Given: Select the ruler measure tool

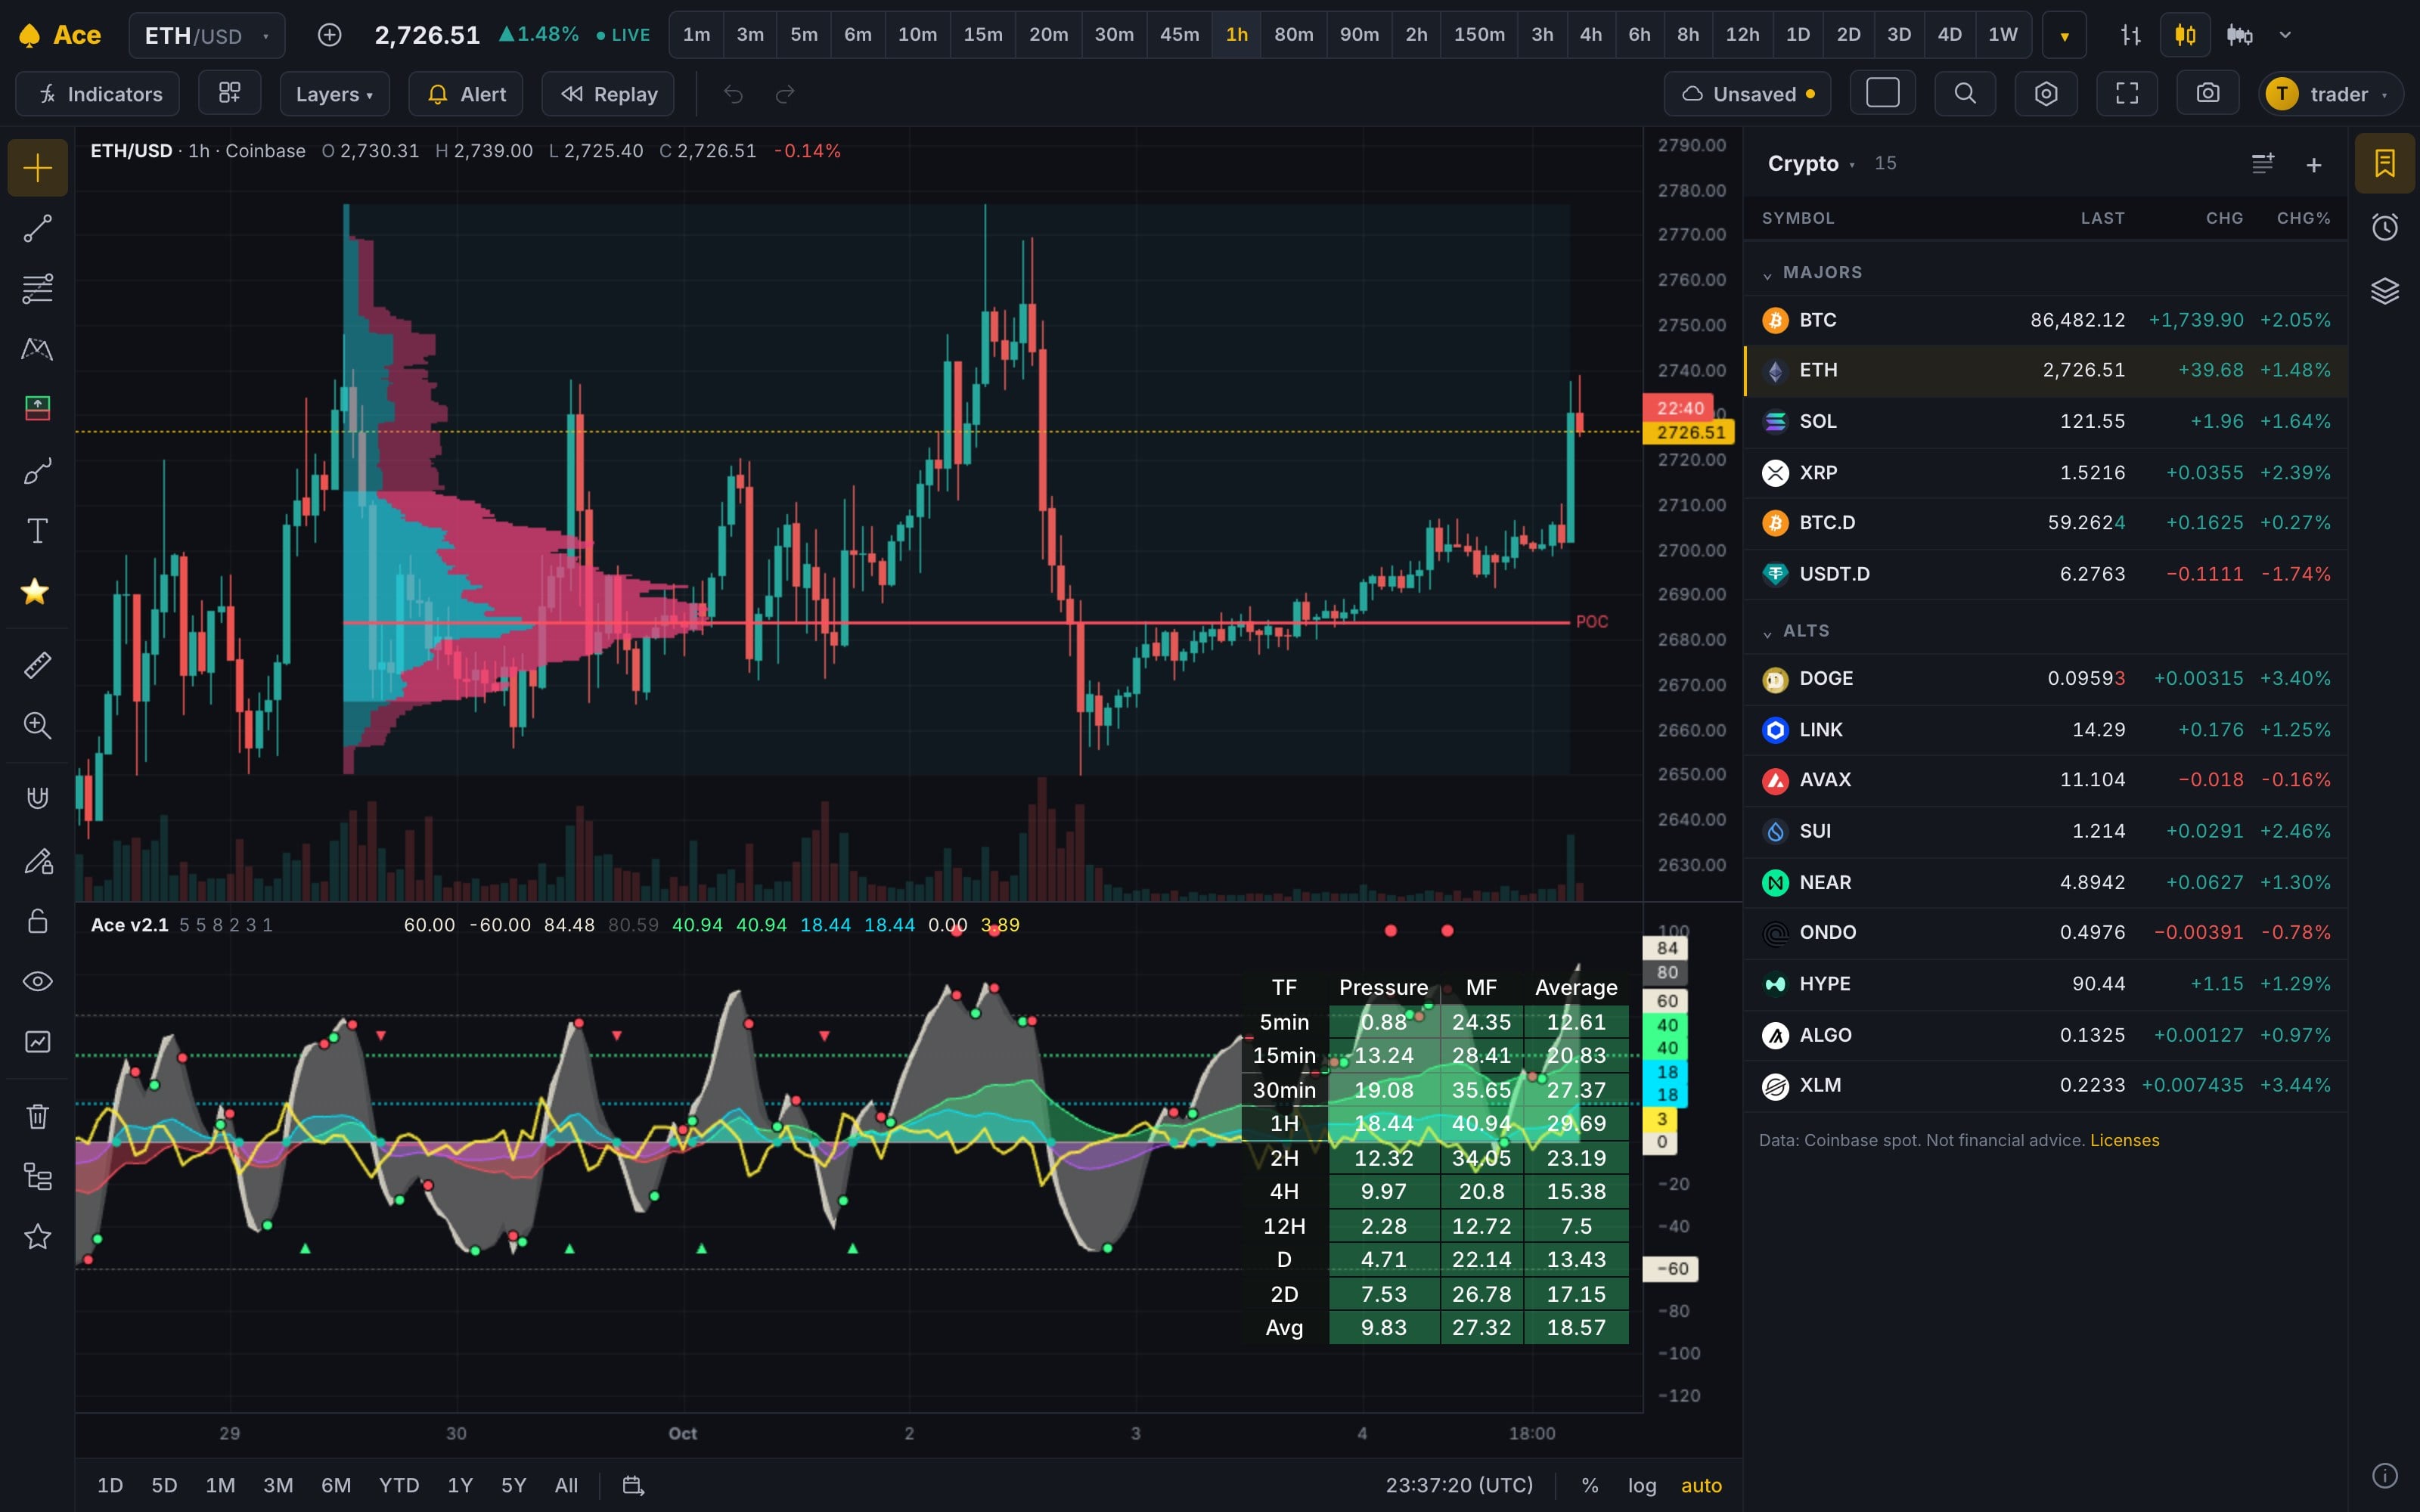Looking at the screenshot, I should pyautogui.click(x=37, y=665).
